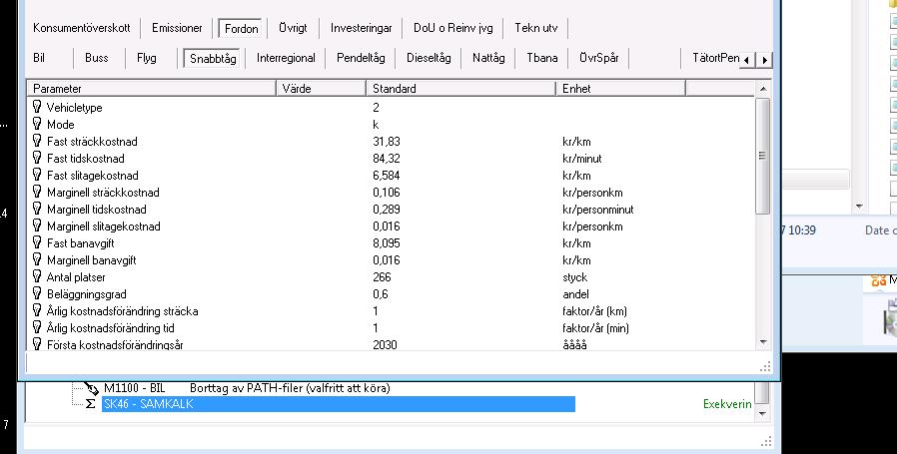The width and height of the screenshot is (897, 454).
Task: Click the lightbulb icon beside Vehicletype
Action: click(x=37, y=107)
